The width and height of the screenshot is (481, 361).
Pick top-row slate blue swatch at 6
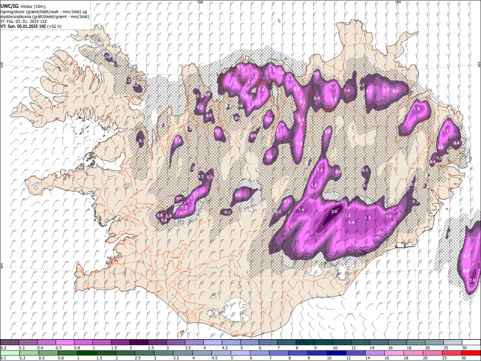[268, 343]
